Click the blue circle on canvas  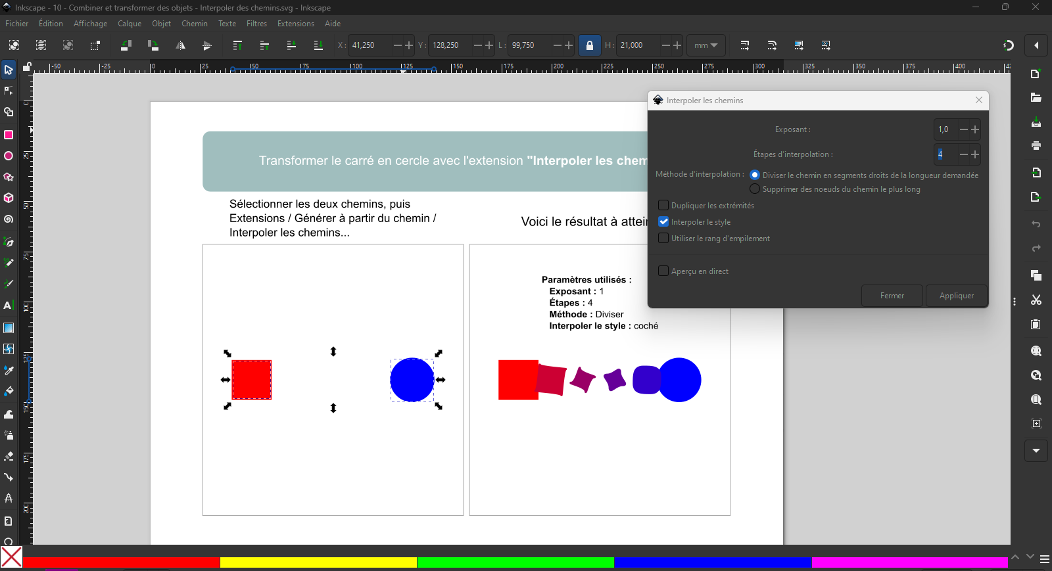(x=412, y=380)
